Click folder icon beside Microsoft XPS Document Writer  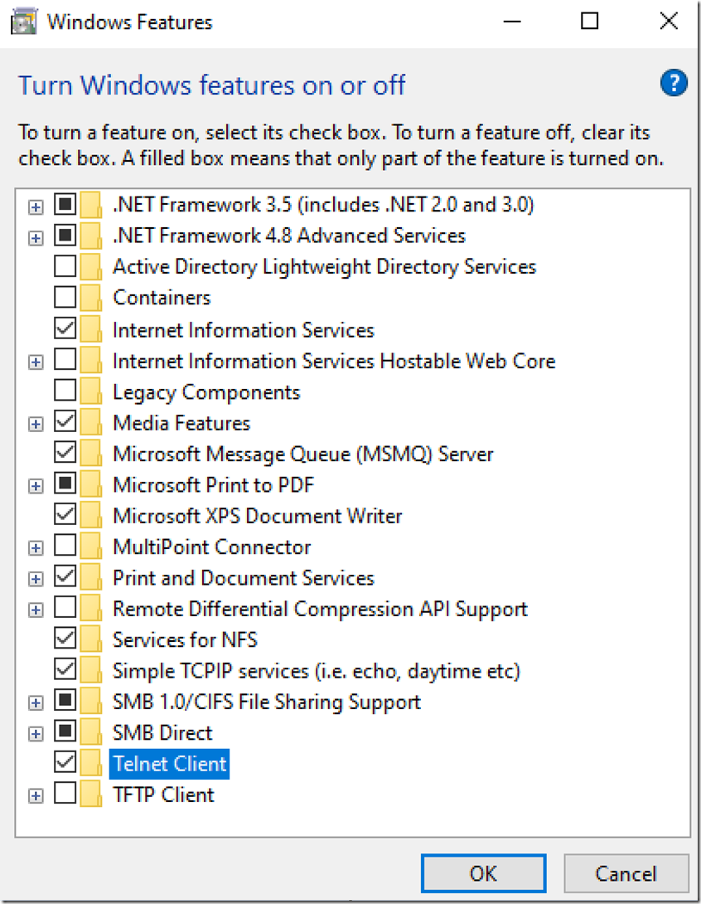point(91,516)
